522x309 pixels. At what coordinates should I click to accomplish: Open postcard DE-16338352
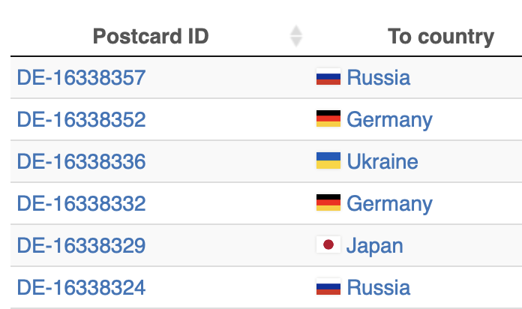[x=81, y=119]
